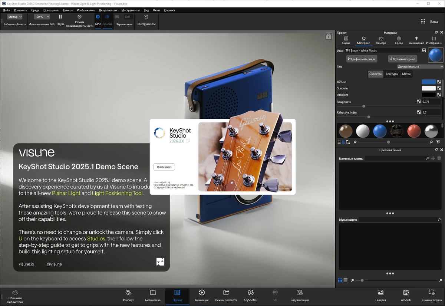Screen dimensions: 445x306
Task: Switch to the Среда project tab
Action: [399, 40]
